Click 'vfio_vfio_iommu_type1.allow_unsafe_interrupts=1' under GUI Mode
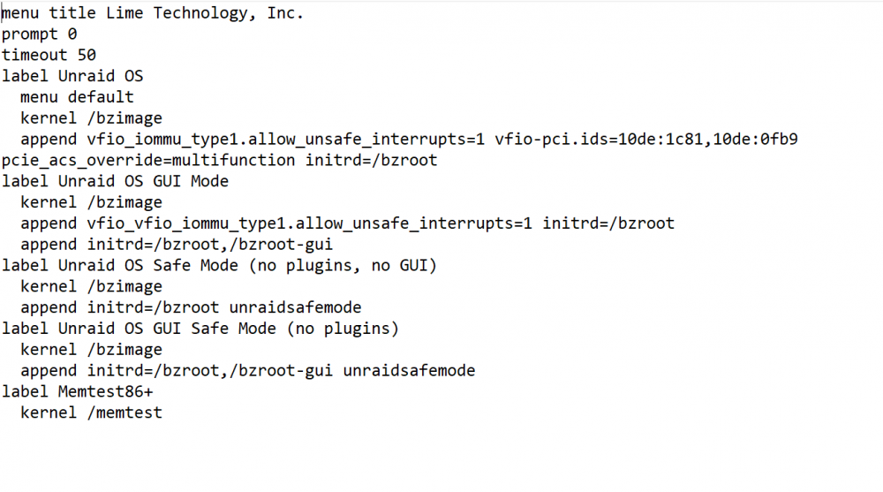 (309, 223)
